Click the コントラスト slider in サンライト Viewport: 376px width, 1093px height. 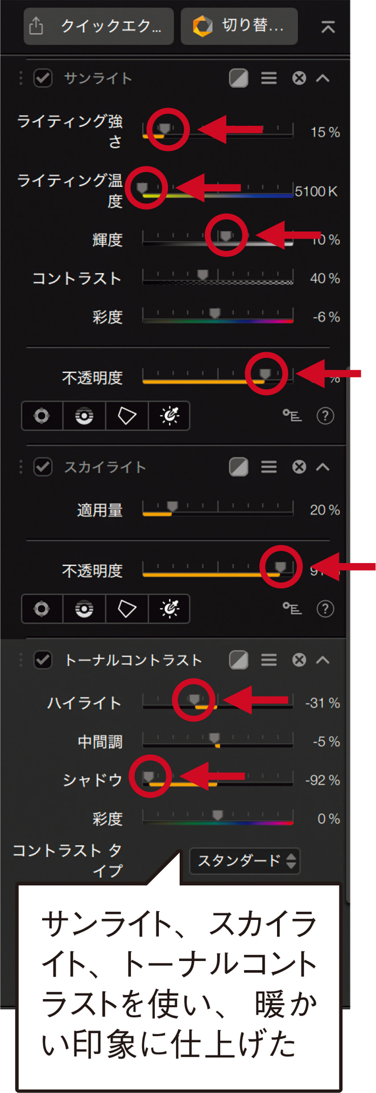(x=218, y=277)
